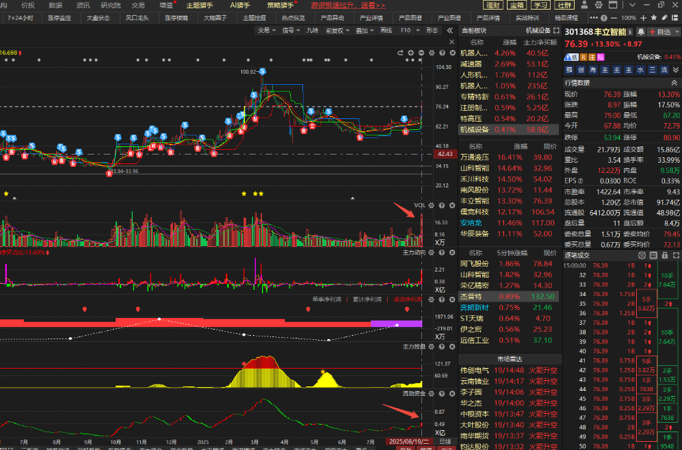The height and width of the screenshot is (450, 682).
Task: Open the 九转 indicator
Action: 312,31
